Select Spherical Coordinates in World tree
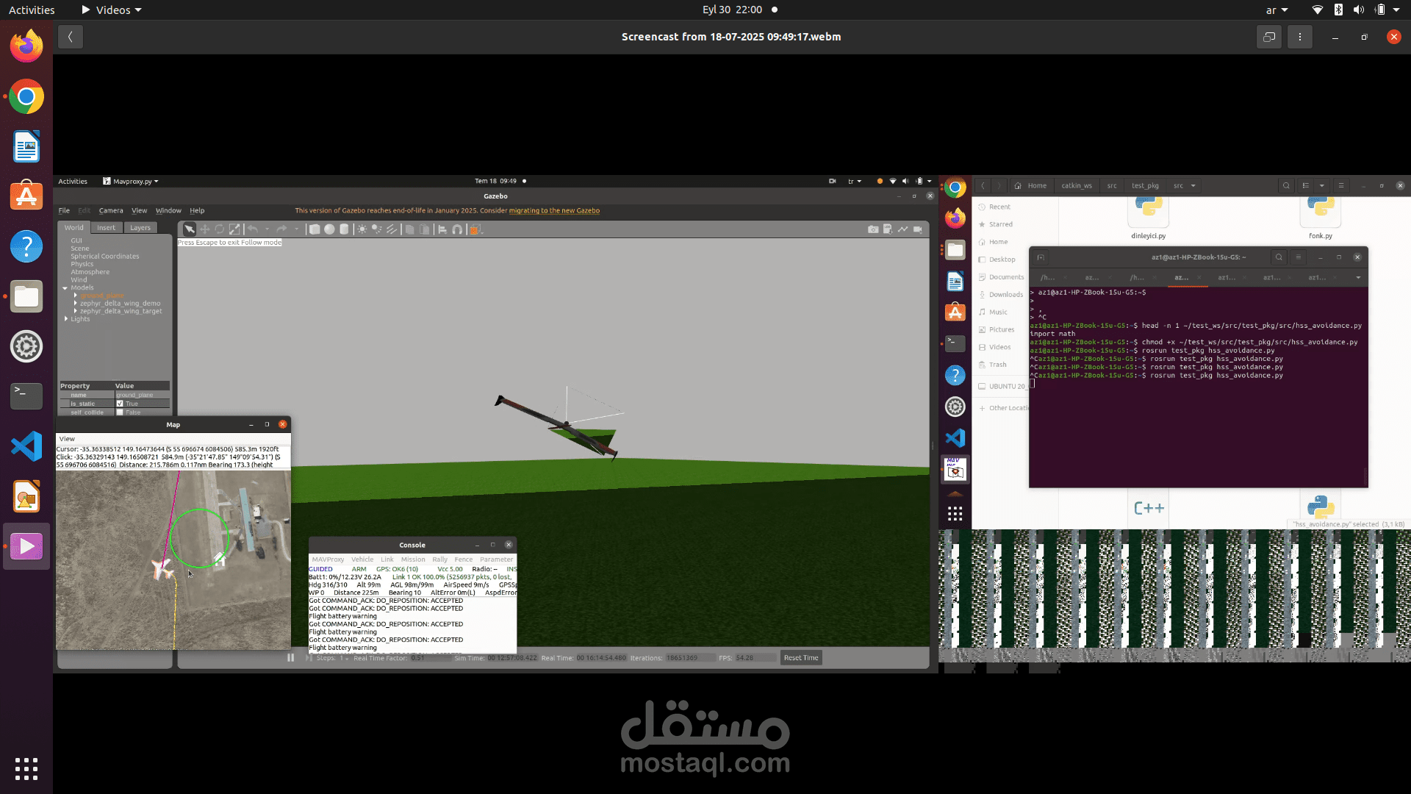Screen dimensions: 1411x794 coord(104,257)
